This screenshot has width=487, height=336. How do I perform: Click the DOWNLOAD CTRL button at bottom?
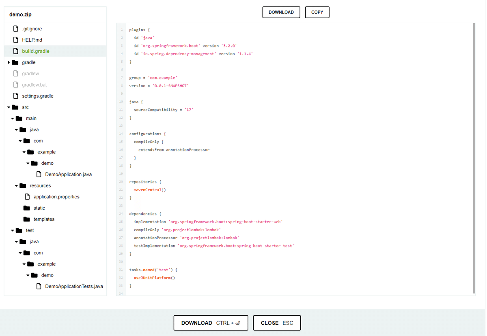(x=211, y=323)
